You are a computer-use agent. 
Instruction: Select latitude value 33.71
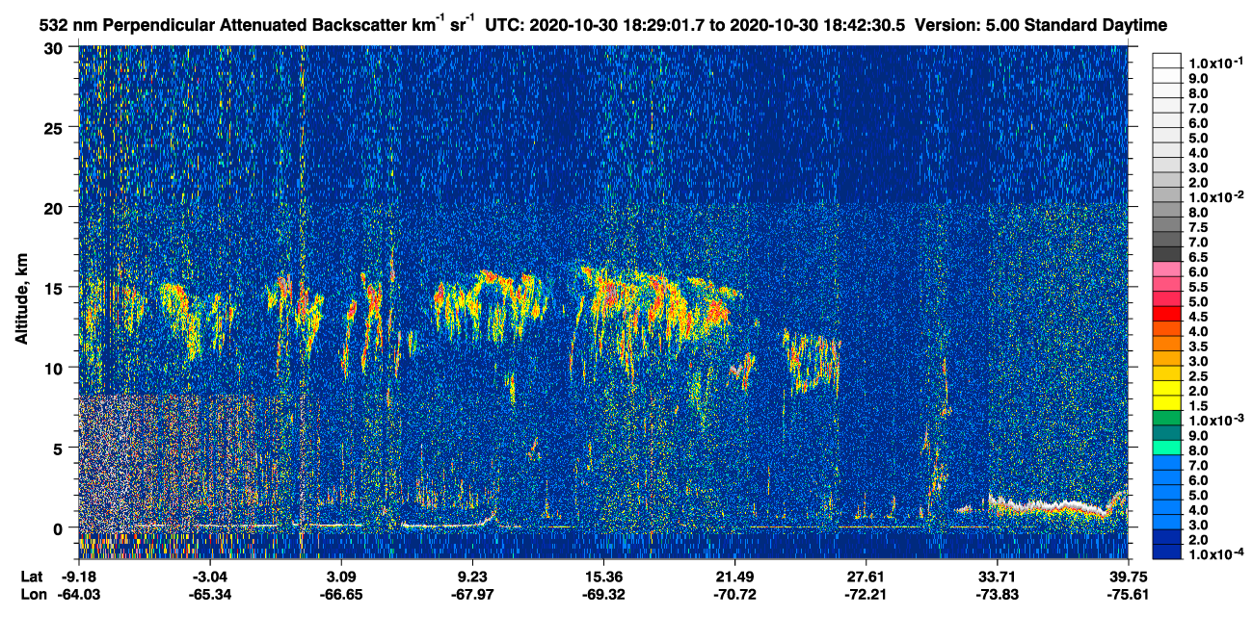click(997, 577)
